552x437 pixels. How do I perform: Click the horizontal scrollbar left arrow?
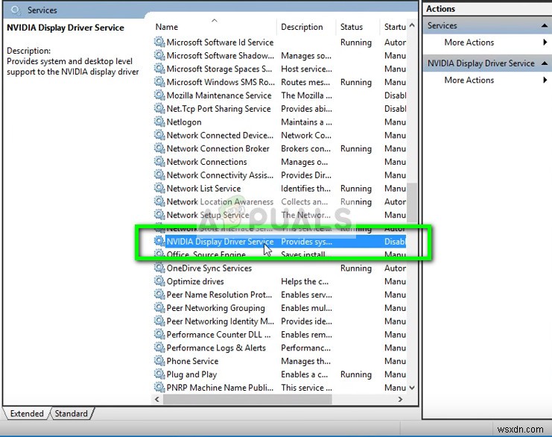(157, 399)
